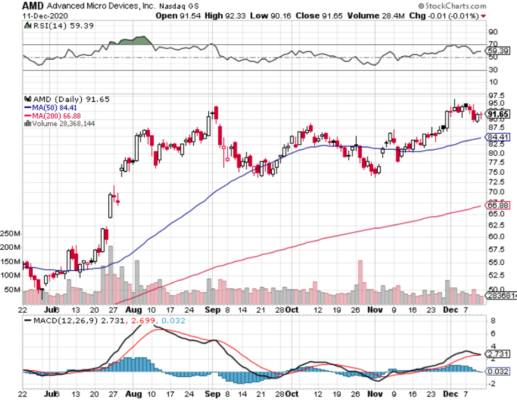This screenshot has height=400, width=517.
Task: Click the 30 oversold level on RSI axis
Action: point(493,70)
